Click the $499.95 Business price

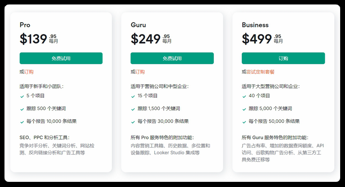[262, 39]
